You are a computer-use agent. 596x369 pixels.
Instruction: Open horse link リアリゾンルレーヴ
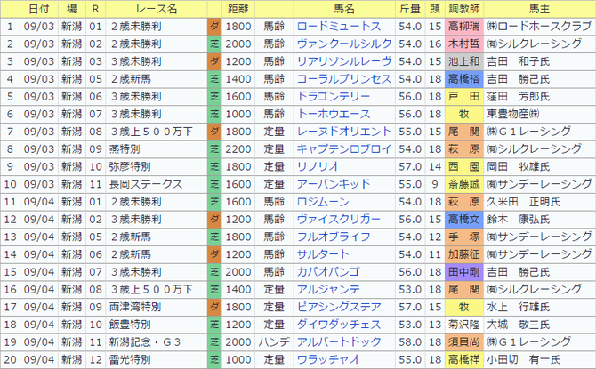tap(344, 61)
